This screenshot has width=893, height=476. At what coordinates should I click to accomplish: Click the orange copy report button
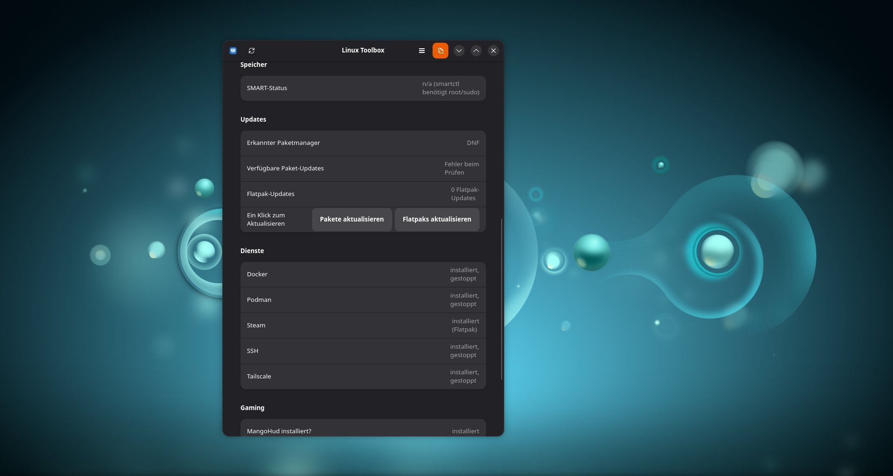(x=440, y=51)
